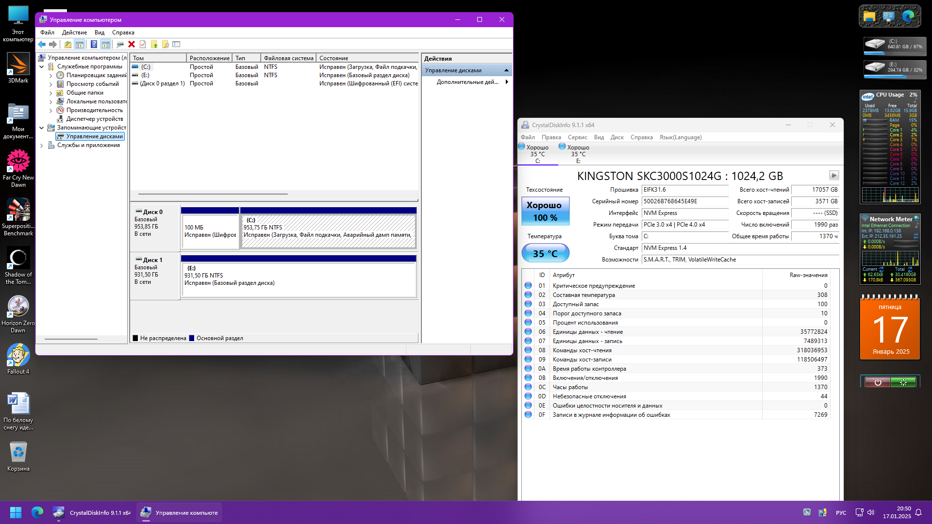Toggle the console tree show/hide toolbar icon
Image resolution: width=932 pixels, height=524 pixels.
(x=79, y=44)
